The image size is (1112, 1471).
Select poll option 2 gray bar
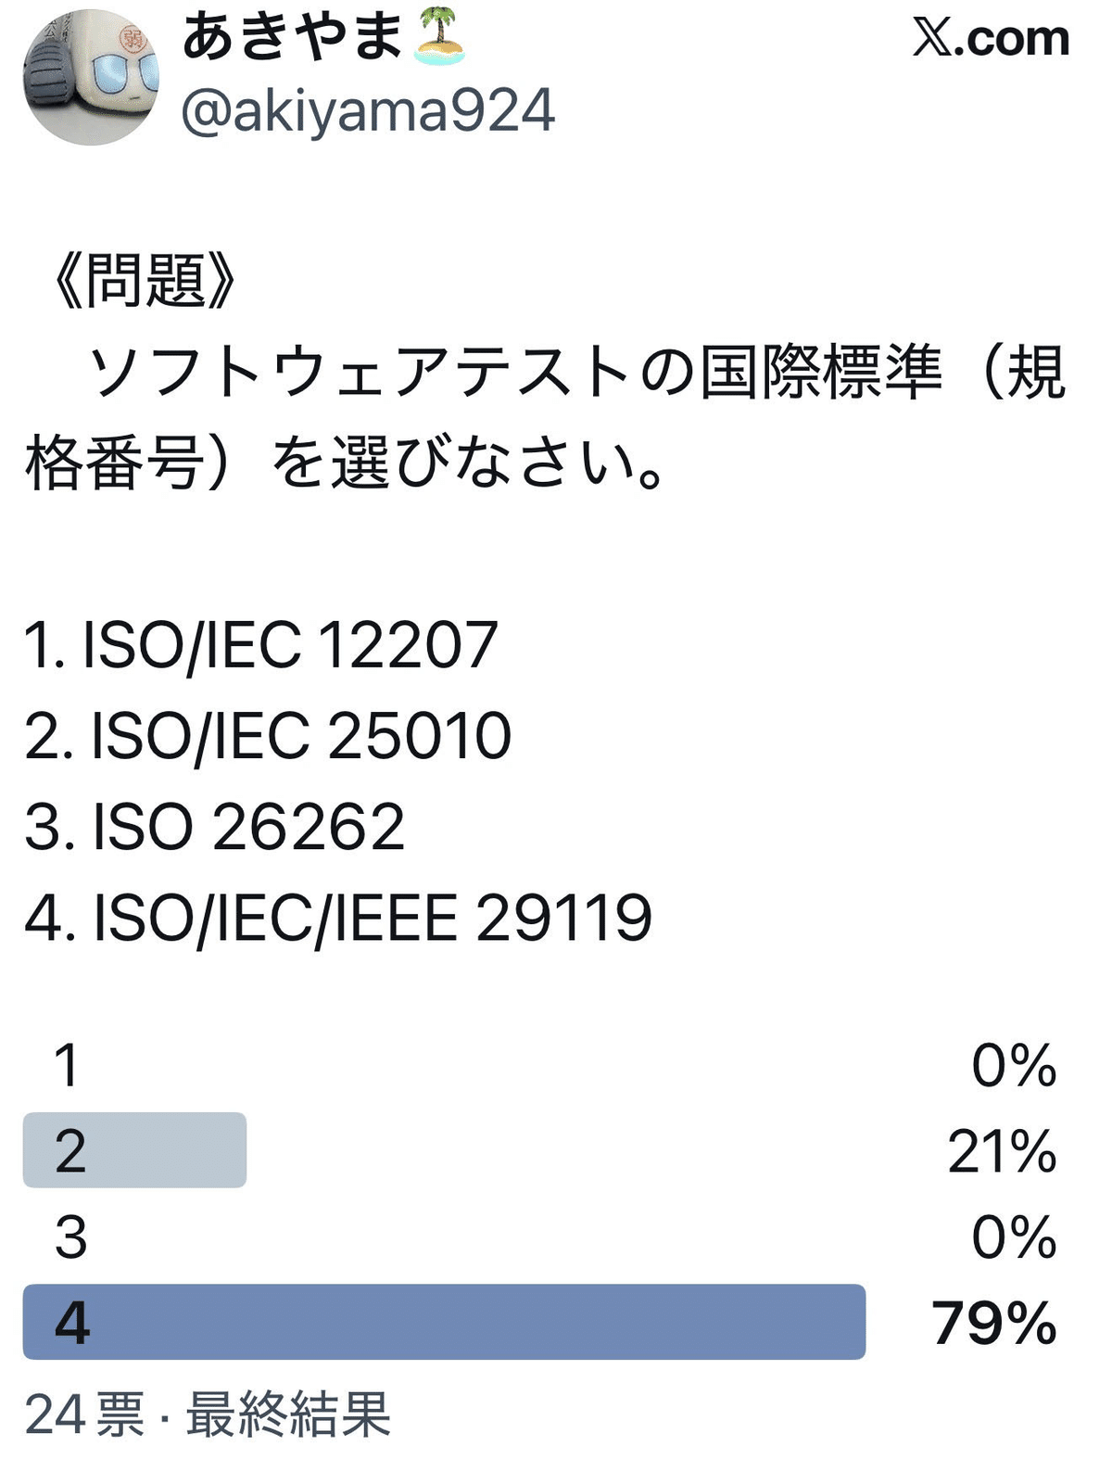134,1150
